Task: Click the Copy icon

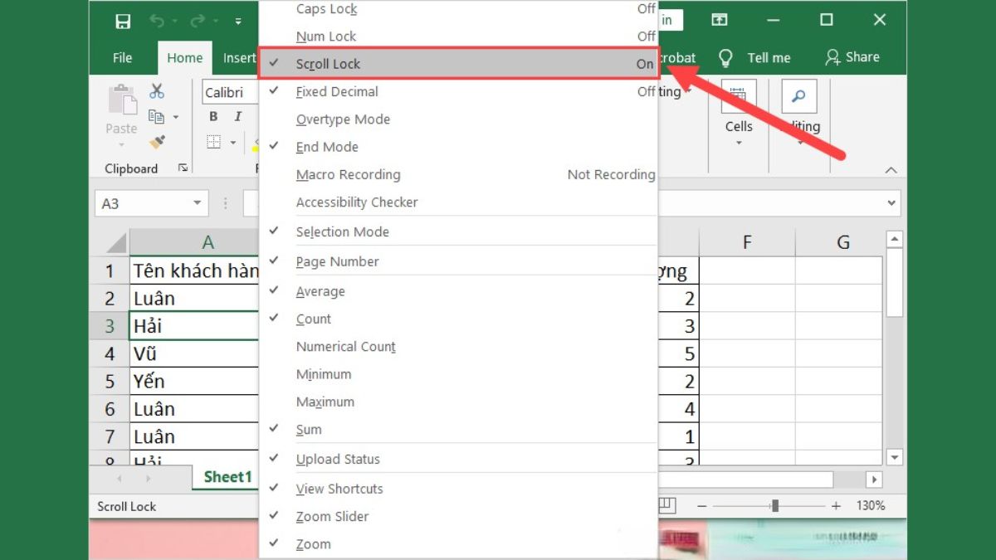Action: click(156, 117)
